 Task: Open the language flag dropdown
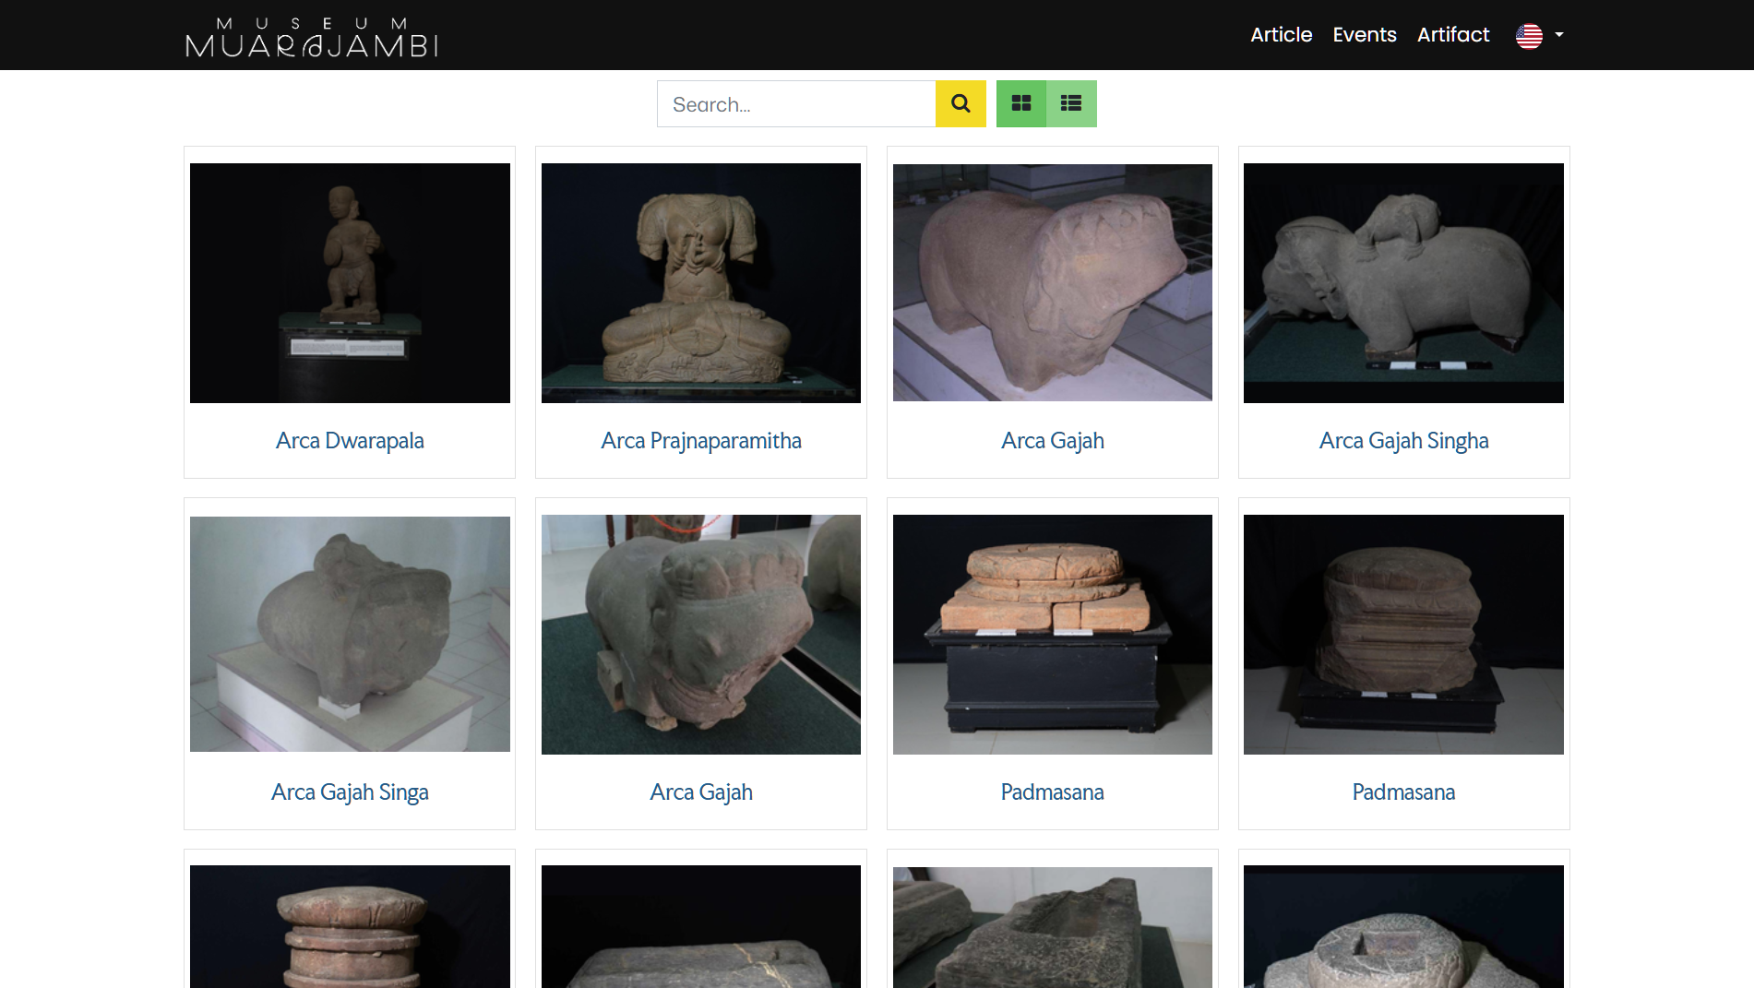(1539, 35)
